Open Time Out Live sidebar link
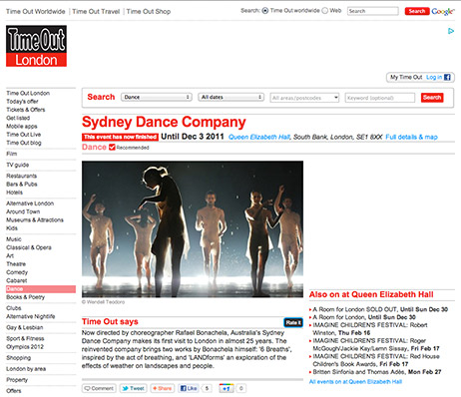Screen dimensions: 461x397 [x=24, y=135]
